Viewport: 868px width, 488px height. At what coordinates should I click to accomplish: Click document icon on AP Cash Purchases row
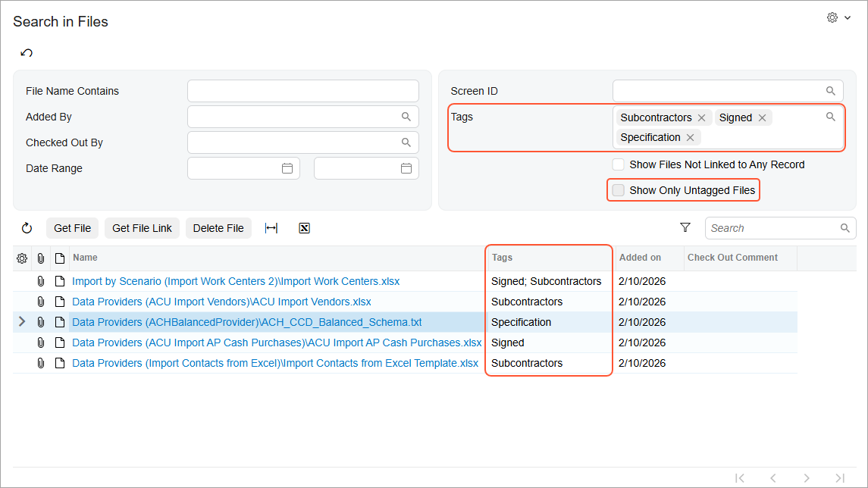(x=60, y=343)
